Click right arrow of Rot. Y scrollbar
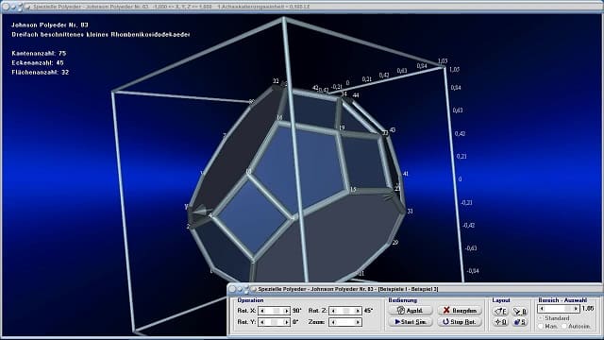Viewport: 604px width, 340px height. click(286, 322)
